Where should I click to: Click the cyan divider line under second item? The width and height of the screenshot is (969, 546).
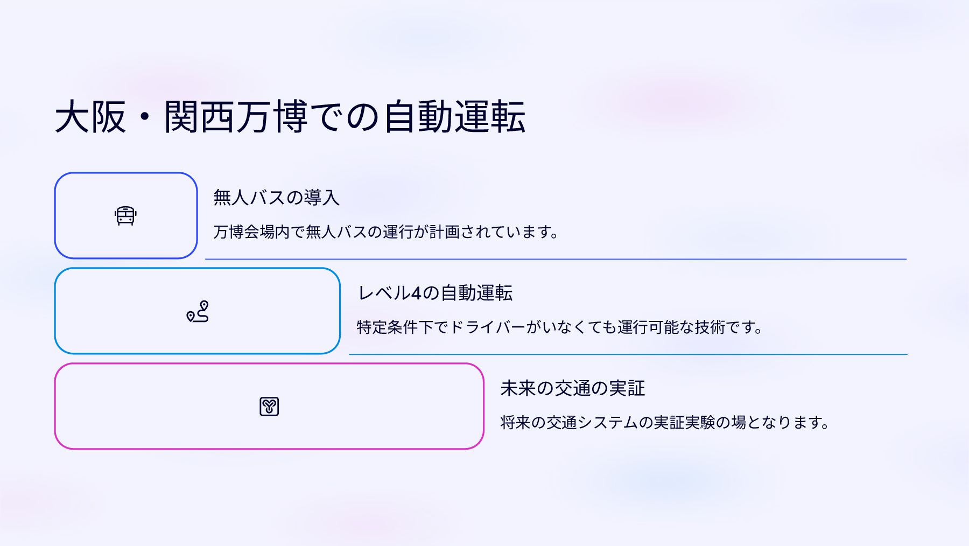(628, 354)
